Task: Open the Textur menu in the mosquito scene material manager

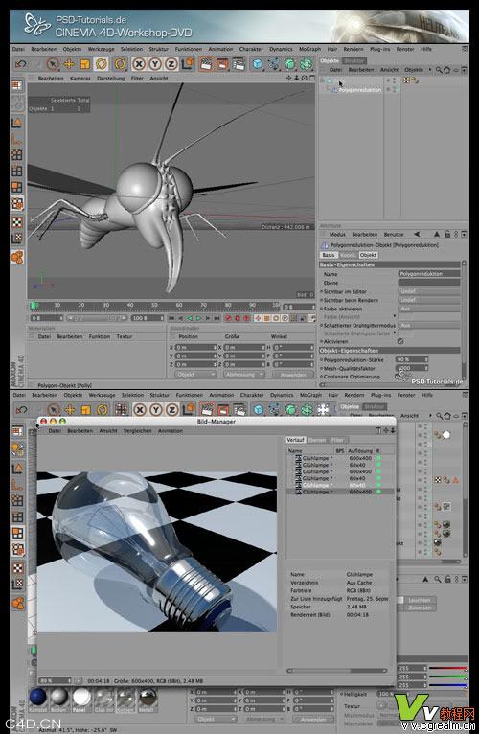Action: click(125, 336)
